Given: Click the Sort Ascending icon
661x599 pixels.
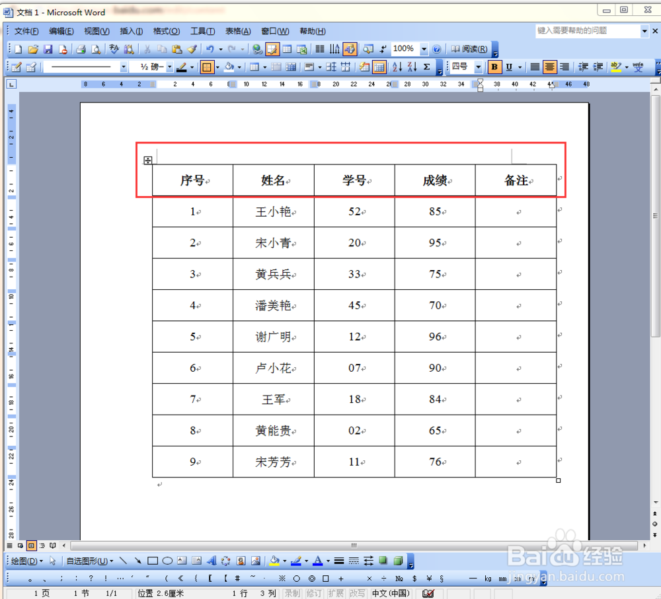Looking at the screenshot, I should [397, 66].
